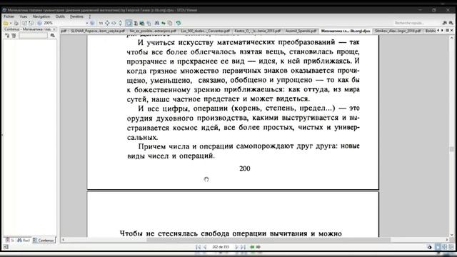Image resolution: width=457 pixels, height=257 pixels.
Task: Expand the dropdown arrow beside Open file
Action: 11,23
